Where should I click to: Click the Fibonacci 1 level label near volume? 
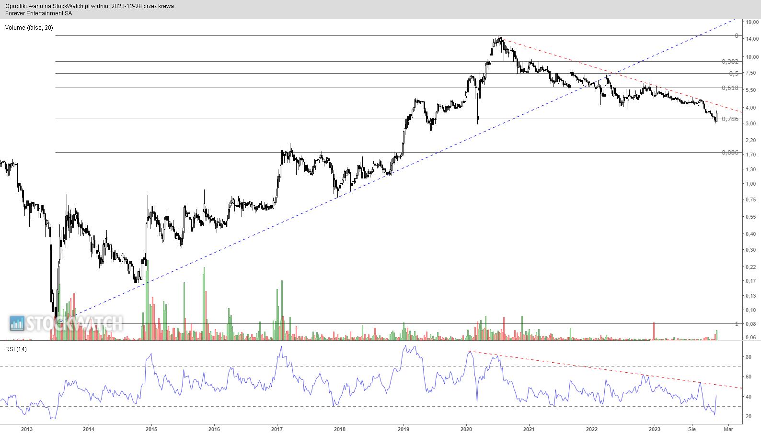(x=737, y=324)
